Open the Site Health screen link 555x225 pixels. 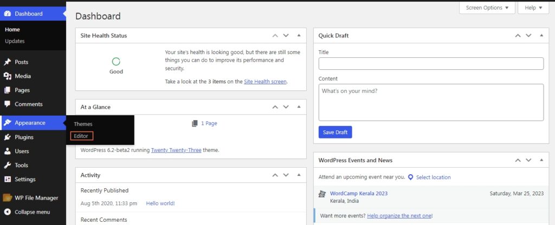click(x=265, y=82)
